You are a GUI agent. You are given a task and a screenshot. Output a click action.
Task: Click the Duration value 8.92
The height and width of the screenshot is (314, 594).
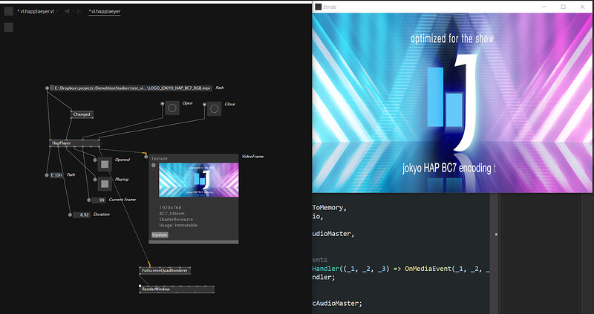(x=82, y=215)
